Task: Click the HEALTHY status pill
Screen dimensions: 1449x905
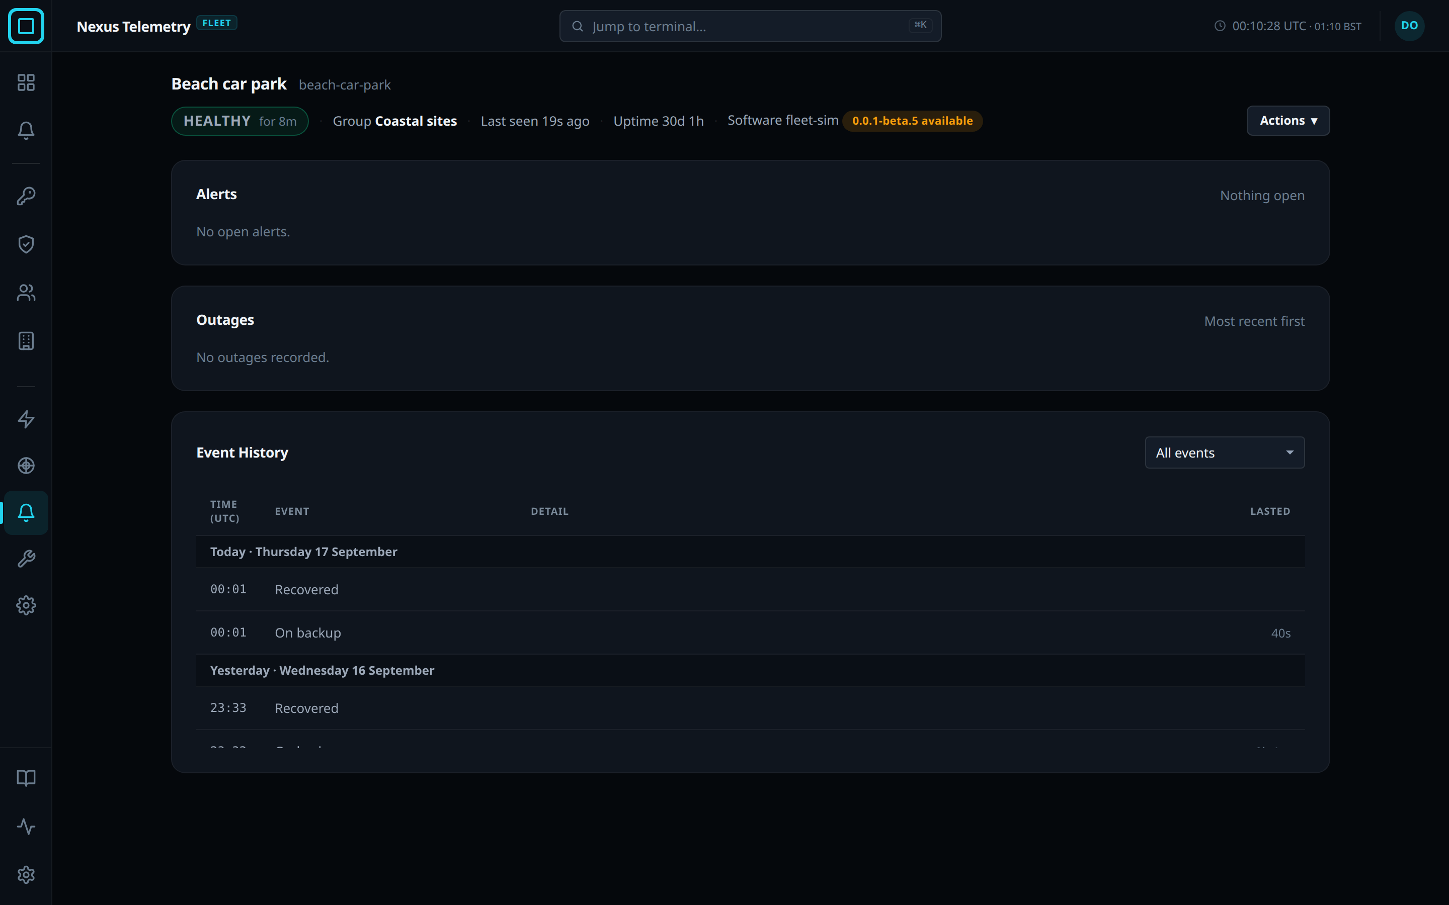Action: click(240, 121)
